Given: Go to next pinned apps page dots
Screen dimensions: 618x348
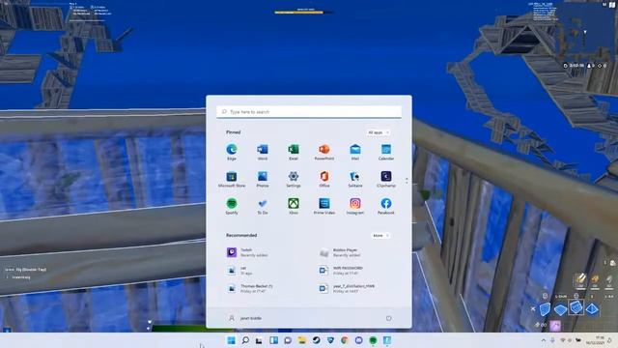Looking at the screenshot, I should pos(407,181).
